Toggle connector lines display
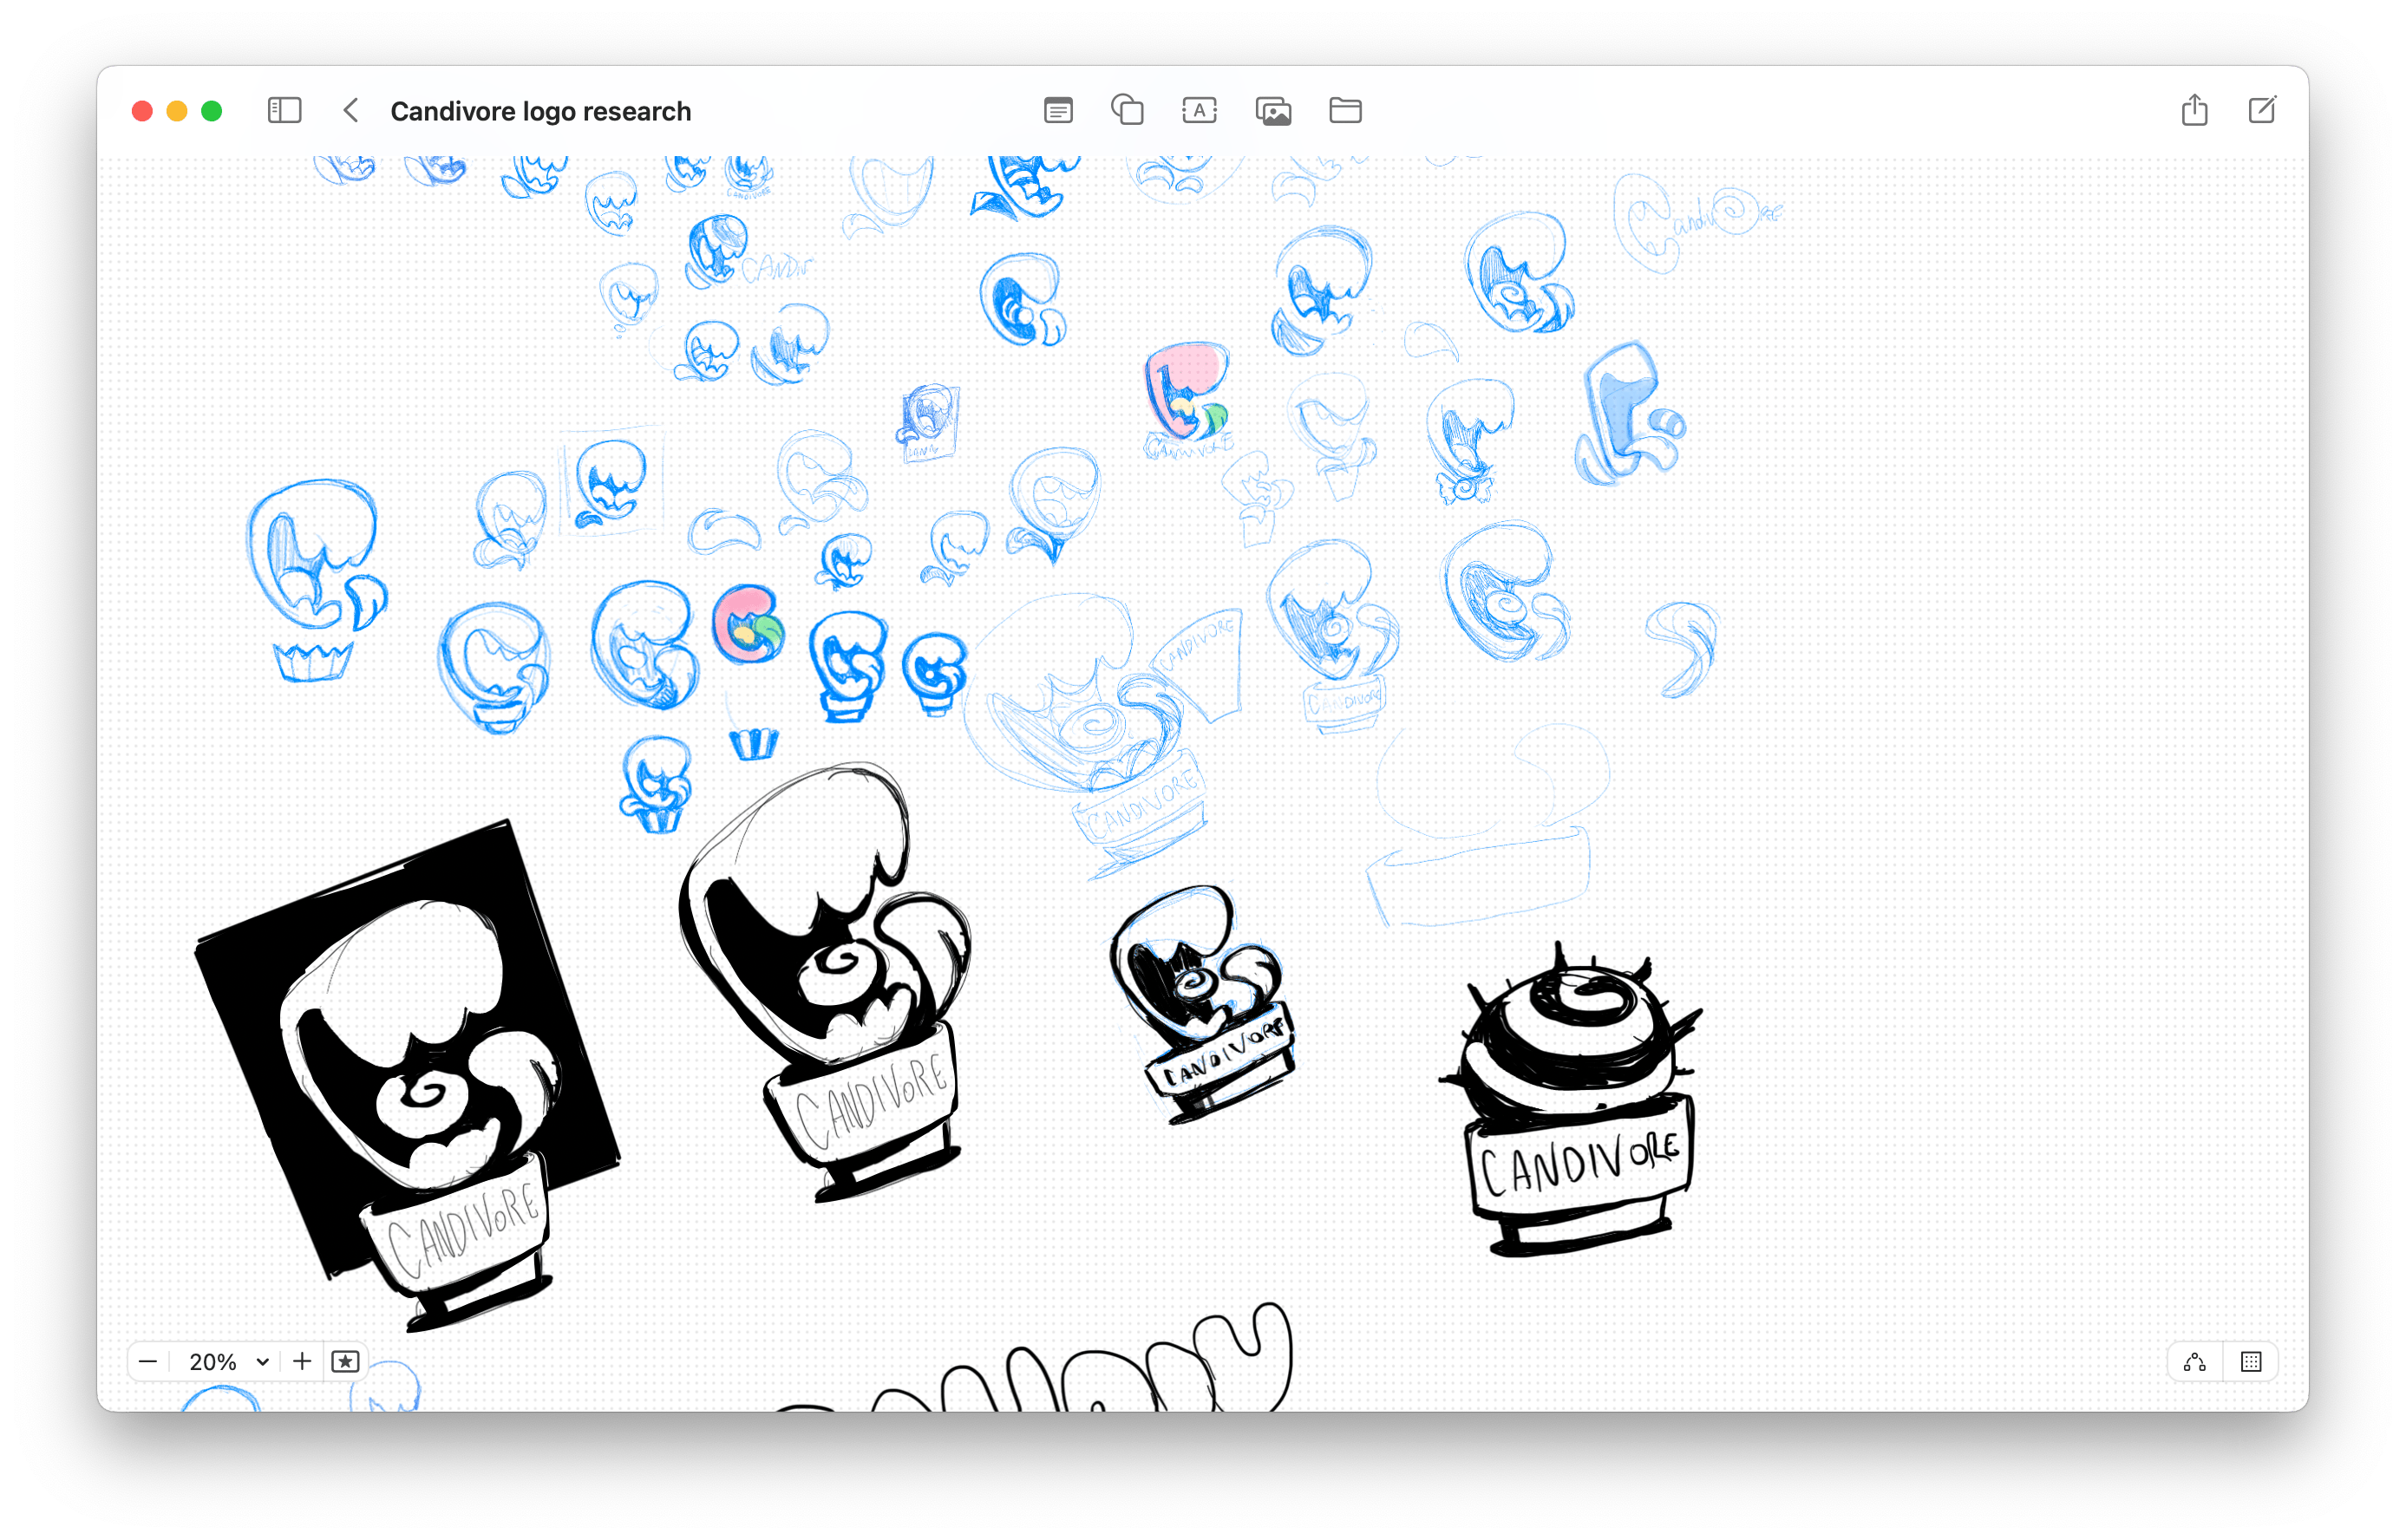The width and height of the screenshot is (2406, 1540). coord(2194,1361)
